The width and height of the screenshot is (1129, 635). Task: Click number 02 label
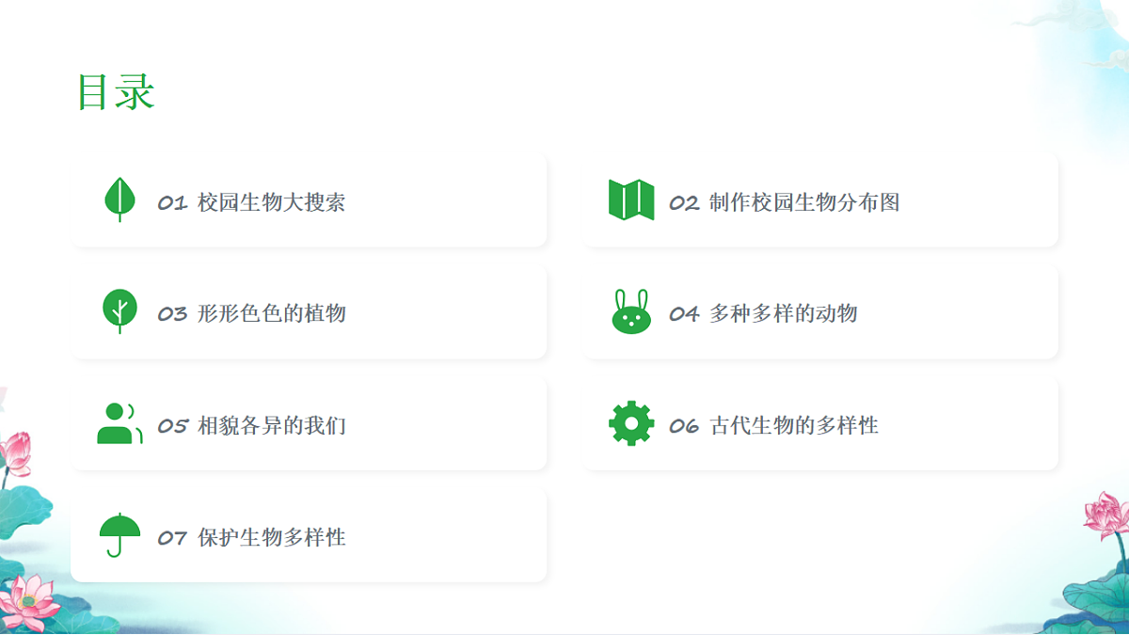pyautogui.click(x=684, y=203)
